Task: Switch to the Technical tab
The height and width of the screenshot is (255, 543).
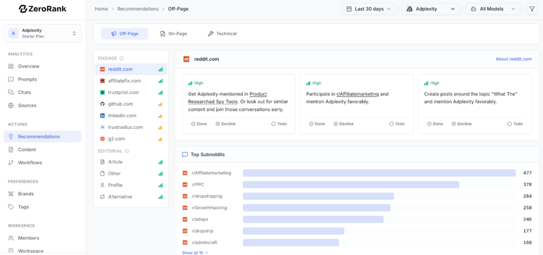Action: click(x=222, y=34)
